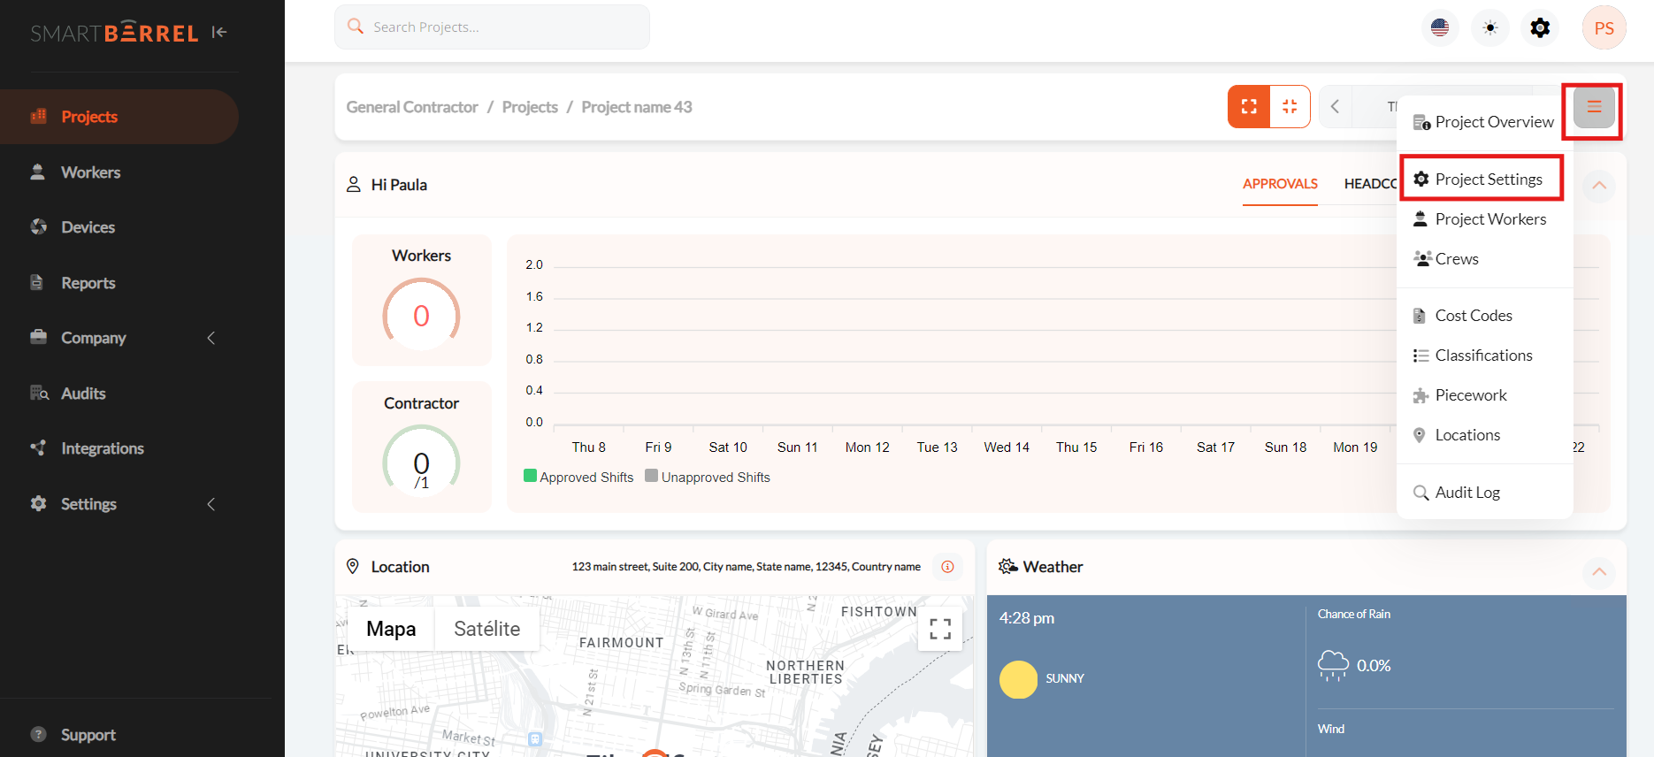
Task: Switch to expanded fullscreen layout view
Action: (1249, 107)
